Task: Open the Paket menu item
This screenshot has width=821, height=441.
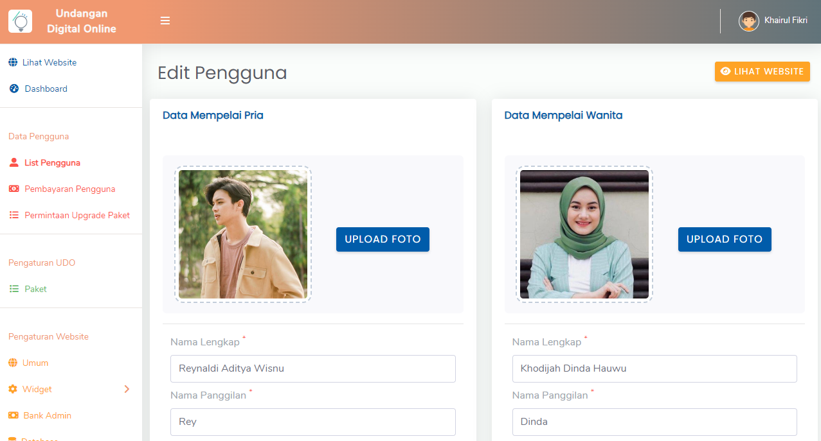Action: click(x=36, y=289)
